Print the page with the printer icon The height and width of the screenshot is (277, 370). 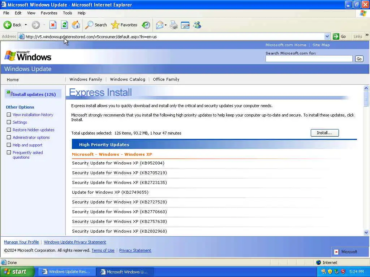click(x=174, y=25)
